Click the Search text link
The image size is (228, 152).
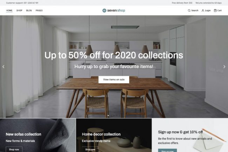(195, 11)
